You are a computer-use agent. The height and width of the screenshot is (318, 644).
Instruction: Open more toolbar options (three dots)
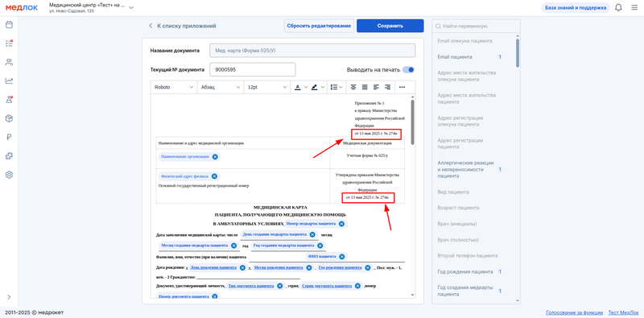coord(402,87)
